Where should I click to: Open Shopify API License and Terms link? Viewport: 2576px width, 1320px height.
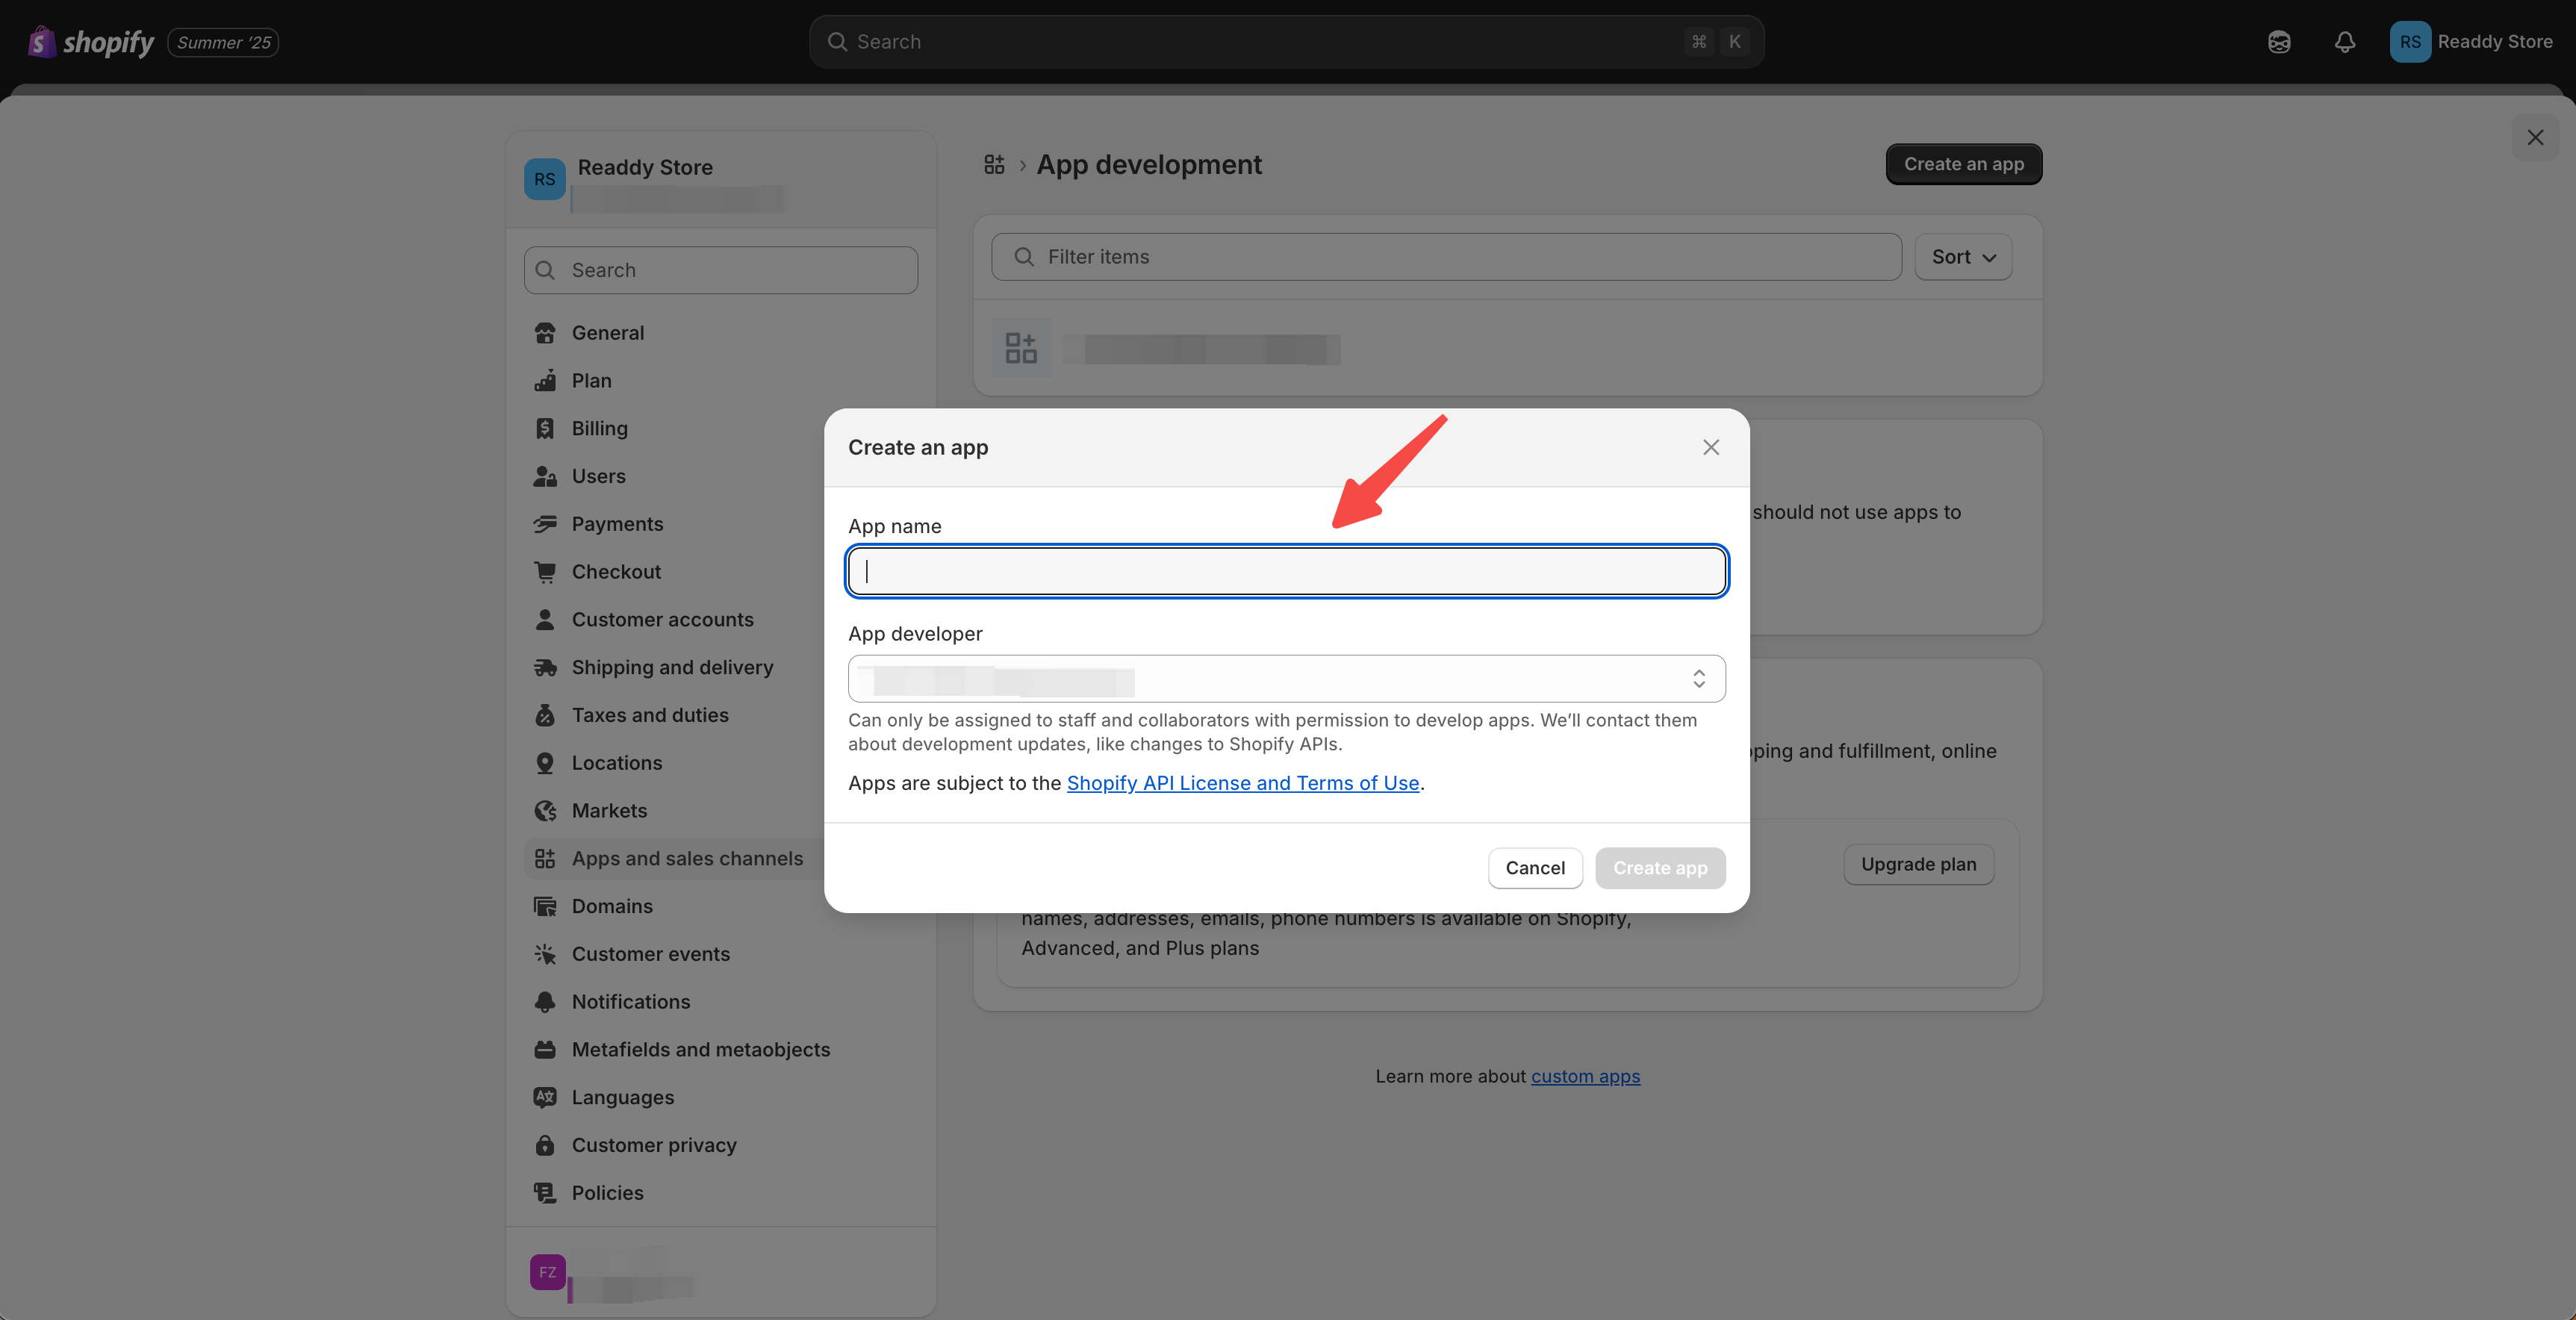click(x=1243, y=783)
